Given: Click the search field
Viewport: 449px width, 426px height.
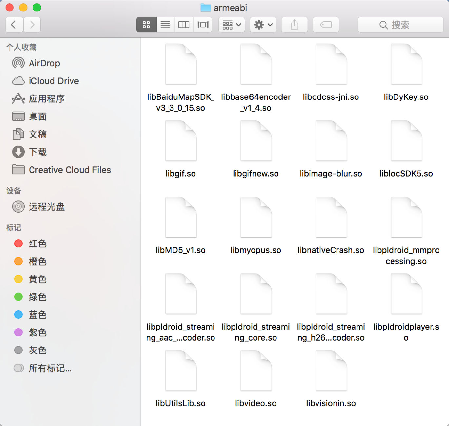Looking at the screenshot, I should tap(400, 25).
